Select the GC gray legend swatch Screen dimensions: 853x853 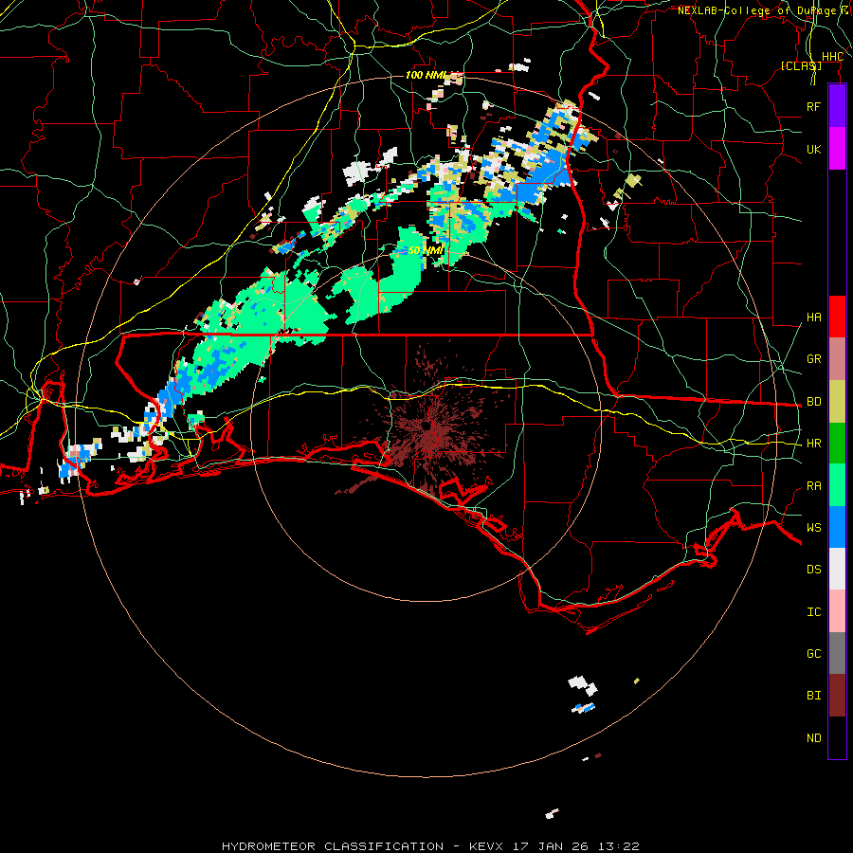pos(837,653)
